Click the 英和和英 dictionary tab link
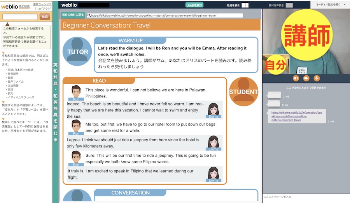 (24, 7)
